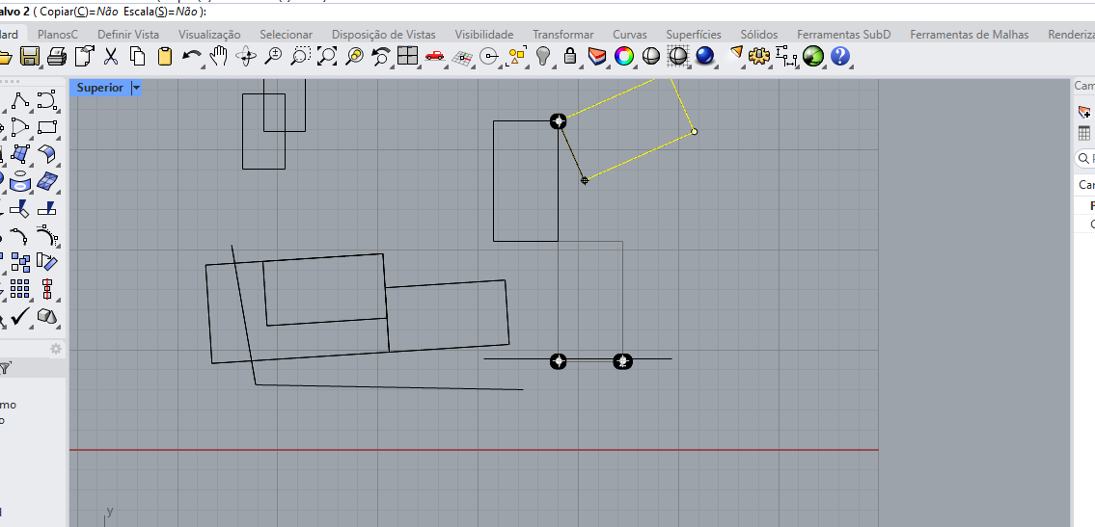Toggle wireframe grid sphere display icon
Image resolution: width=1095 pixels, height=527 pixels.
(678, 56)
